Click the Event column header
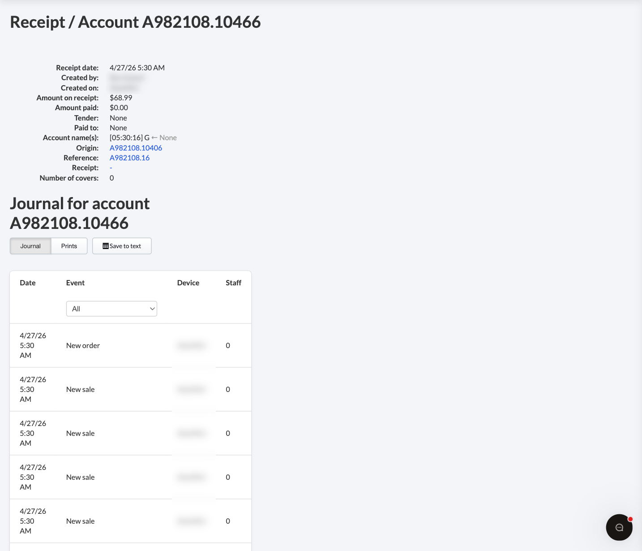 coord(75,283)
